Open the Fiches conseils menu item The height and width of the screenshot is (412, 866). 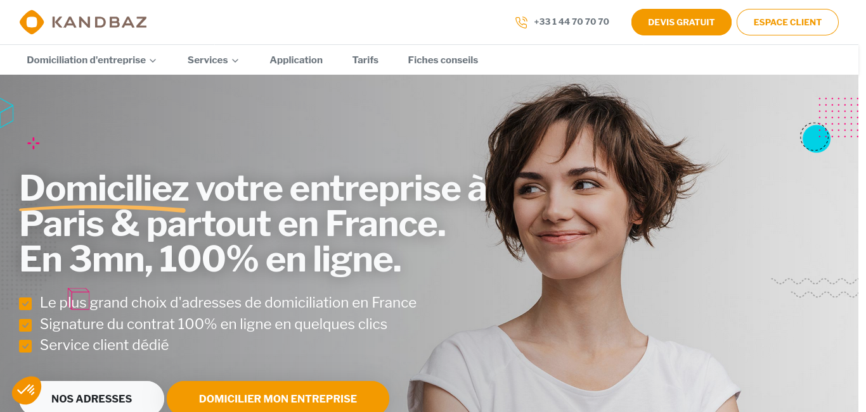tap(443, 60)
